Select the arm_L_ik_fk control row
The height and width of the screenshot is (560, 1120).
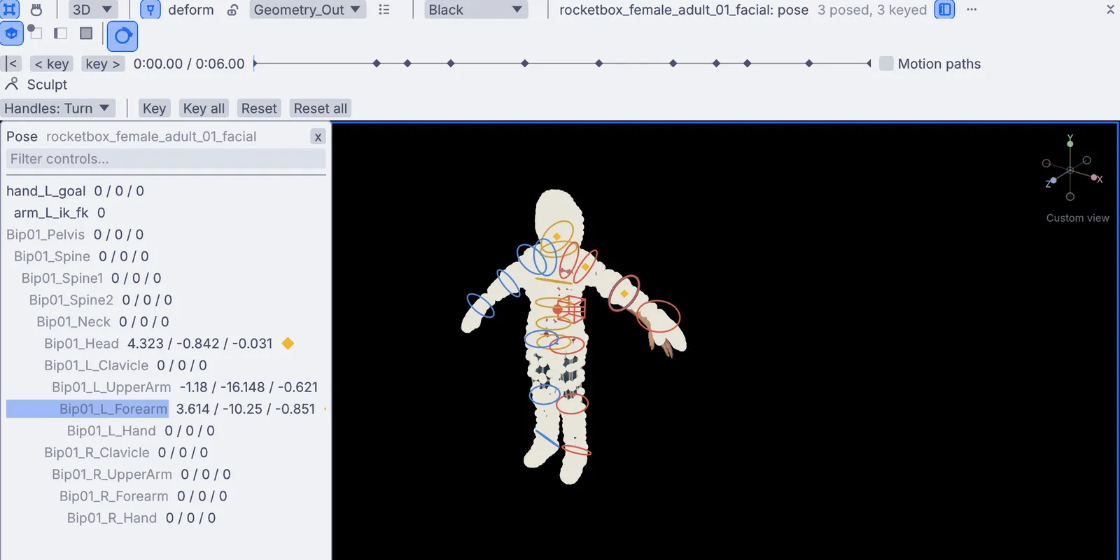point(166,213)
